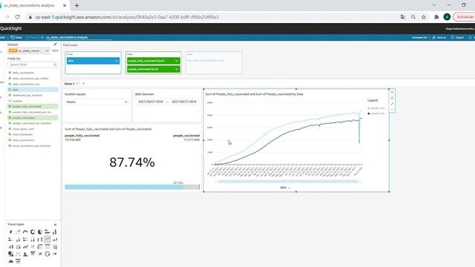Select the heat map visual type

click(x=54, y=247)
